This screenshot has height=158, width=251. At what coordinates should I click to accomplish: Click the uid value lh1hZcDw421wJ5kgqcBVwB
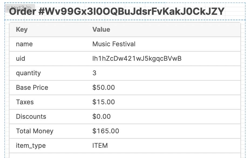pos(137,59)
